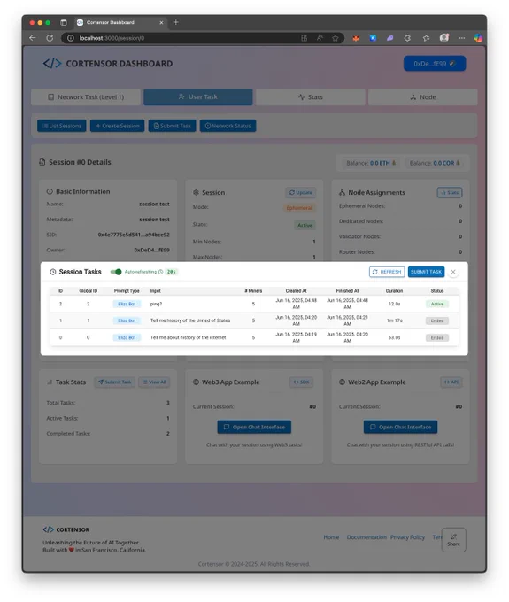Screen dimensions: 509x602
Task: Click the Status column header
Action: click(436, 291)
